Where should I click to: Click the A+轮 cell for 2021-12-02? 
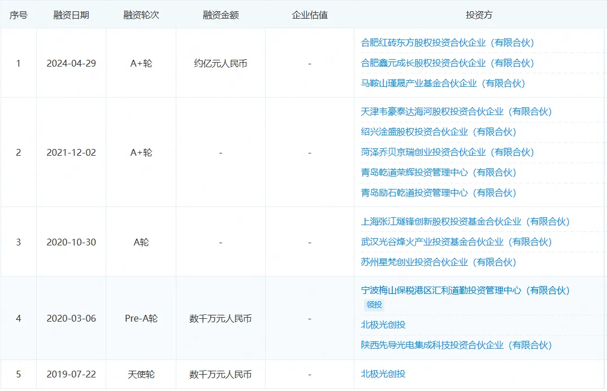(141, 152)
